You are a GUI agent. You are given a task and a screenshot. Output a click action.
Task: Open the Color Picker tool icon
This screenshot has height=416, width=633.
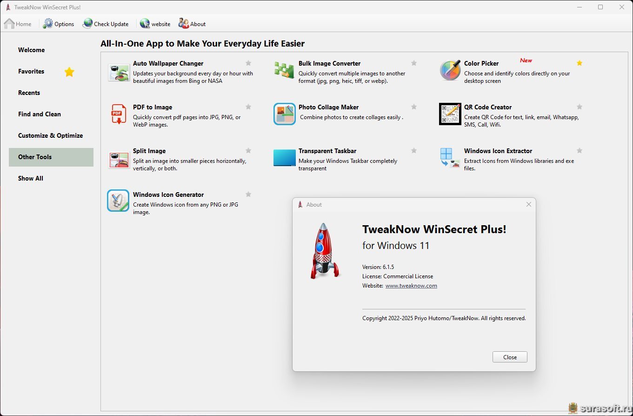tap(450, 70)
